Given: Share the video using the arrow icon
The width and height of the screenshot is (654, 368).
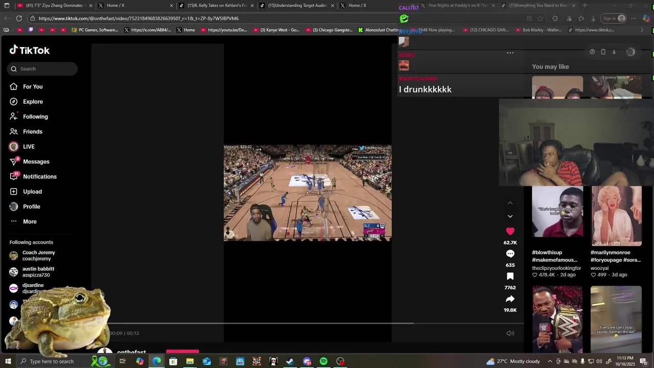Looking at the screenshot, I should (510, 299).
